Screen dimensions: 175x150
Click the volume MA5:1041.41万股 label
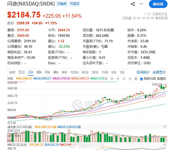click(46, 127)
